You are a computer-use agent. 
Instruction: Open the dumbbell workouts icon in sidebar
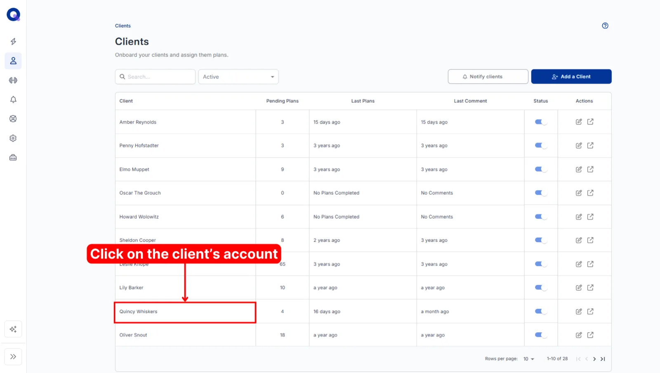[x=13, y=80]
